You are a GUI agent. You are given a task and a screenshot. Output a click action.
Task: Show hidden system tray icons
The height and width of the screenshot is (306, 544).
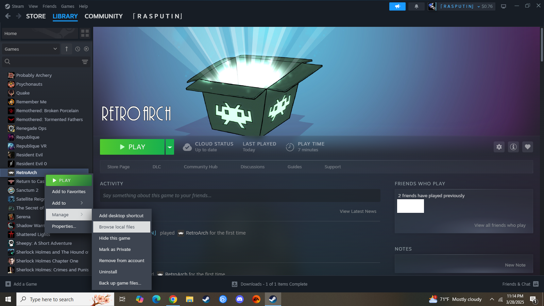[x=492, y=299]
